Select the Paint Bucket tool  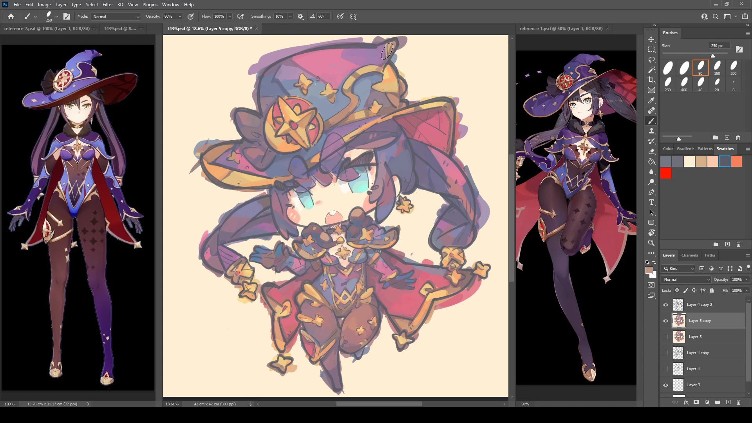coord(651,162)
